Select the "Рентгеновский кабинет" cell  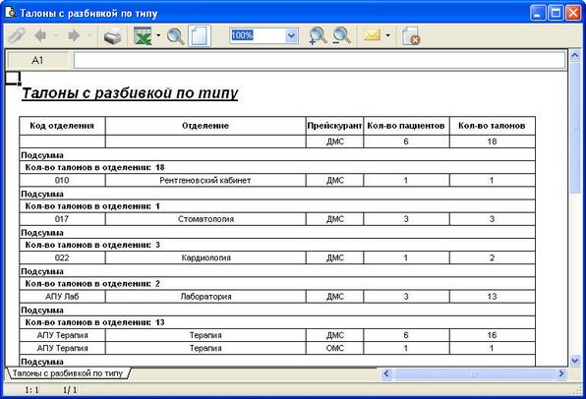point(205,181)
